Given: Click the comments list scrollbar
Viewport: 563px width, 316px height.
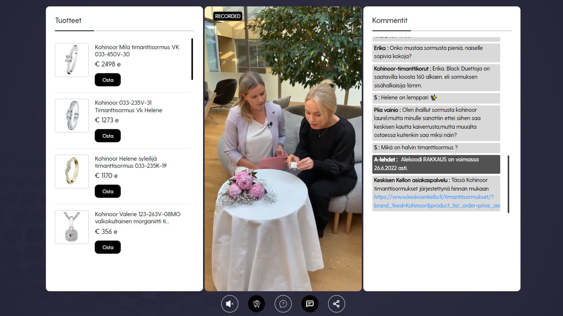Looking at the screenshot, I should 508,184.
